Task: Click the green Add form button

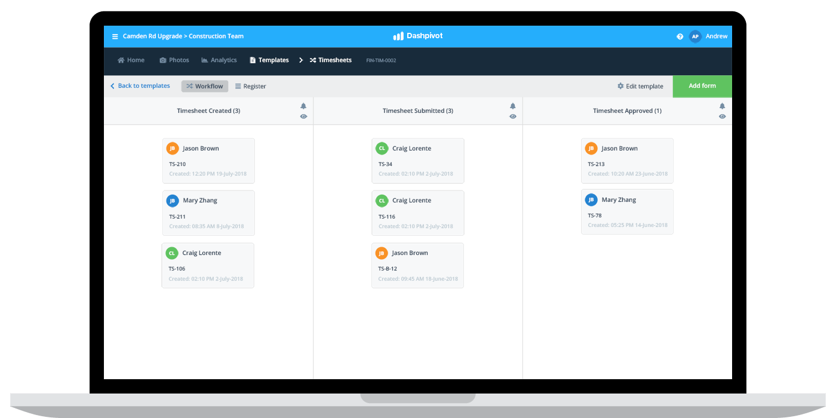Action: (702, 86)
